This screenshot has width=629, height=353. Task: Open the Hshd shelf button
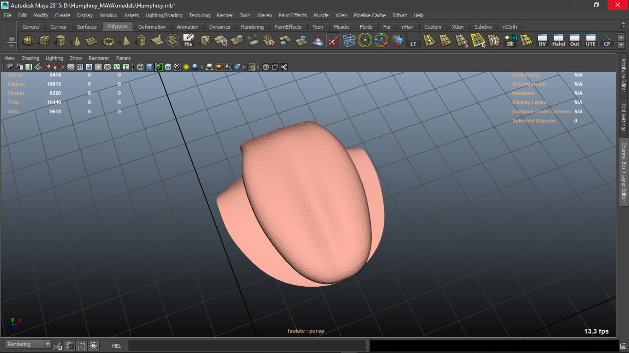tap(559, 41)
